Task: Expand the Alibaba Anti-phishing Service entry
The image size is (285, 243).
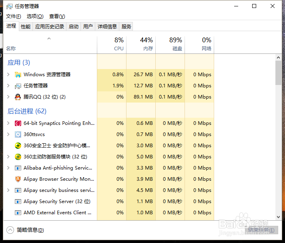Action: point(8,168)
